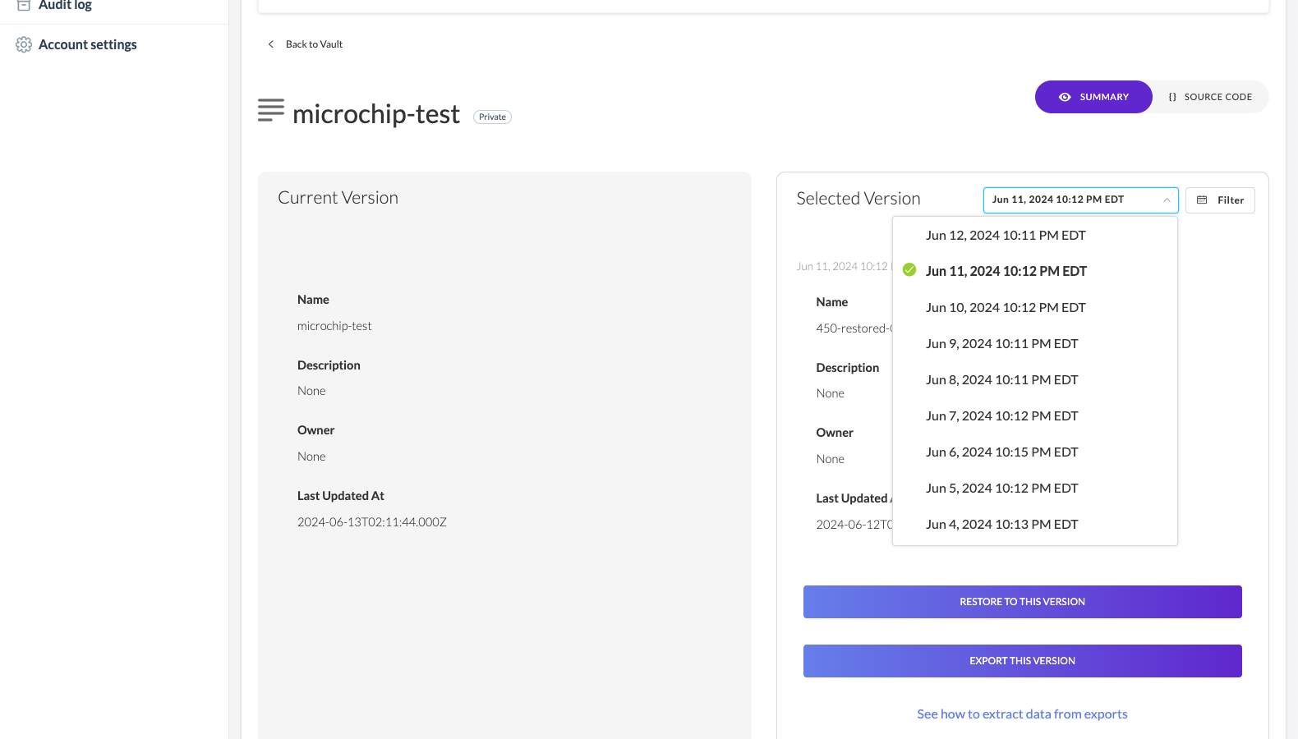Click Restore to This Version button

(x=1022, y=602)
